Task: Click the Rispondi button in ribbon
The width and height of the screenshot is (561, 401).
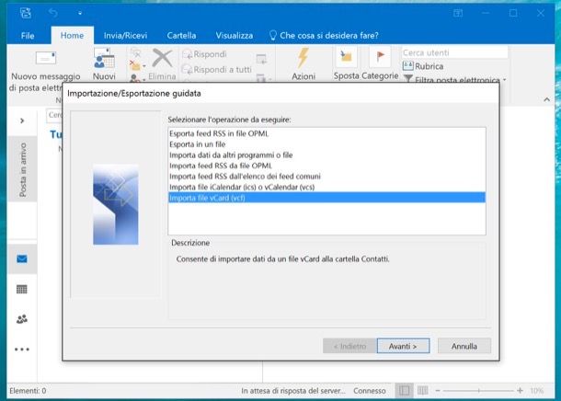Action: [205, 54]
